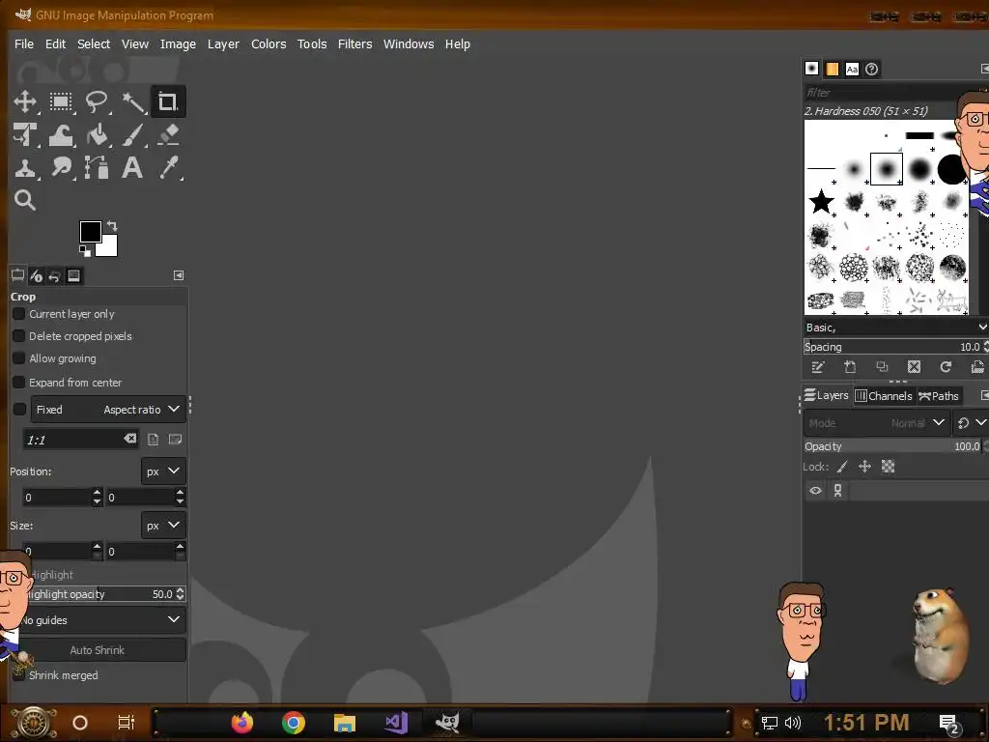Open the tool options panel configure menu
Viewport: 989px width, 742px height.
(x=179, y=275)
